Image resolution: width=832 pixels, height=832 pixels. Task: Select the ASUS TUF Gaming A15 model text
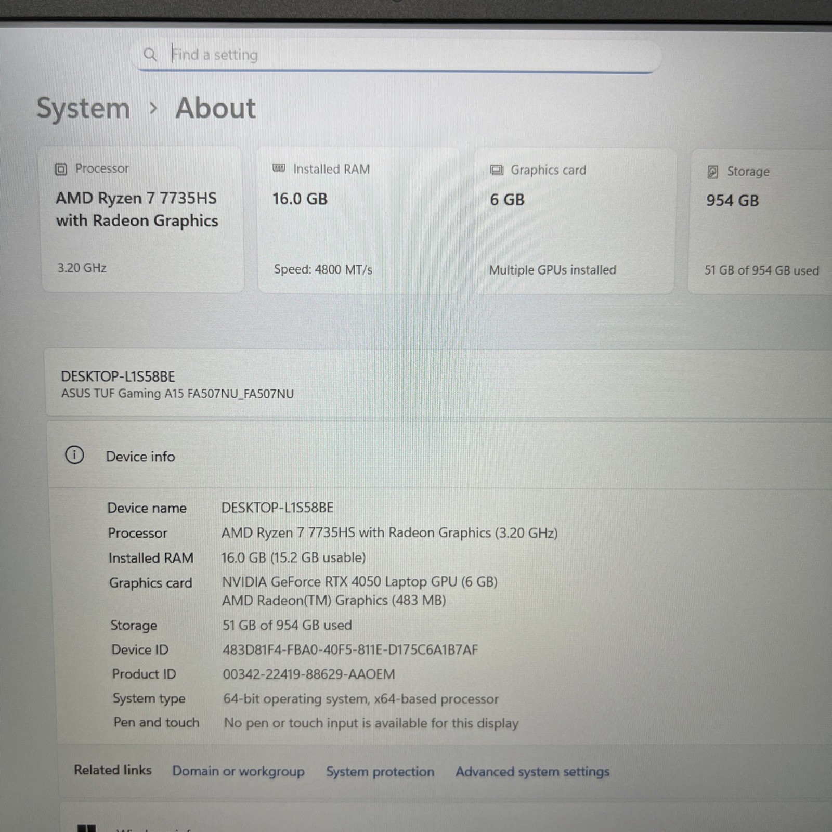pos(177,394)
